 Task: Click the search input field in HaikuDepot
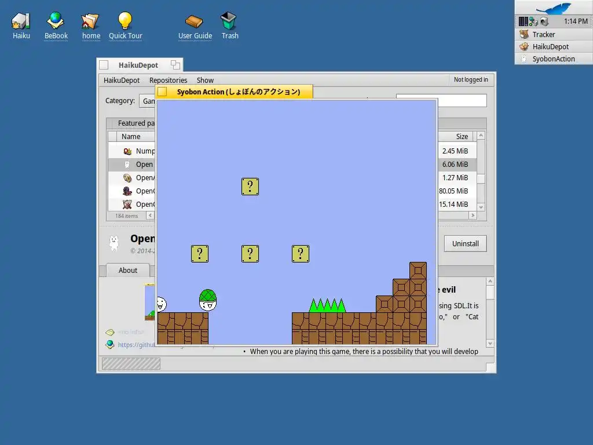click(462, 101)
